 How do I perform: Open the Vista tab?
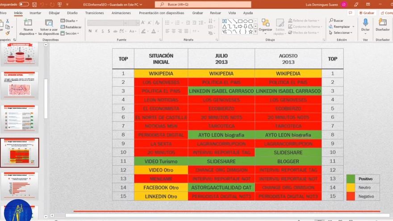click(x=232, y=13)
